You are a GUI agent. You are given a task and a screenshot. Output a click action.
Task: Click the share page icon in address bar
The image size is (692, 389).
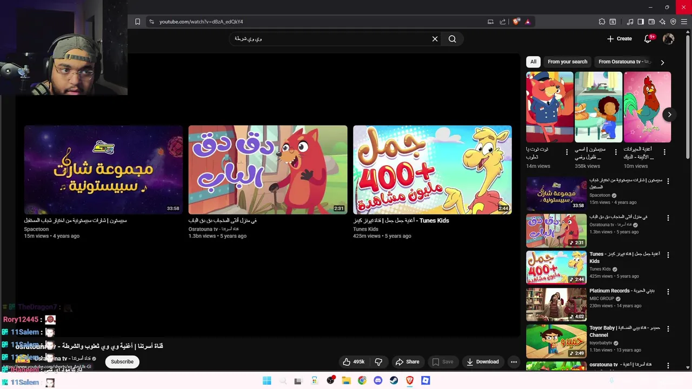tap(502, 22)
